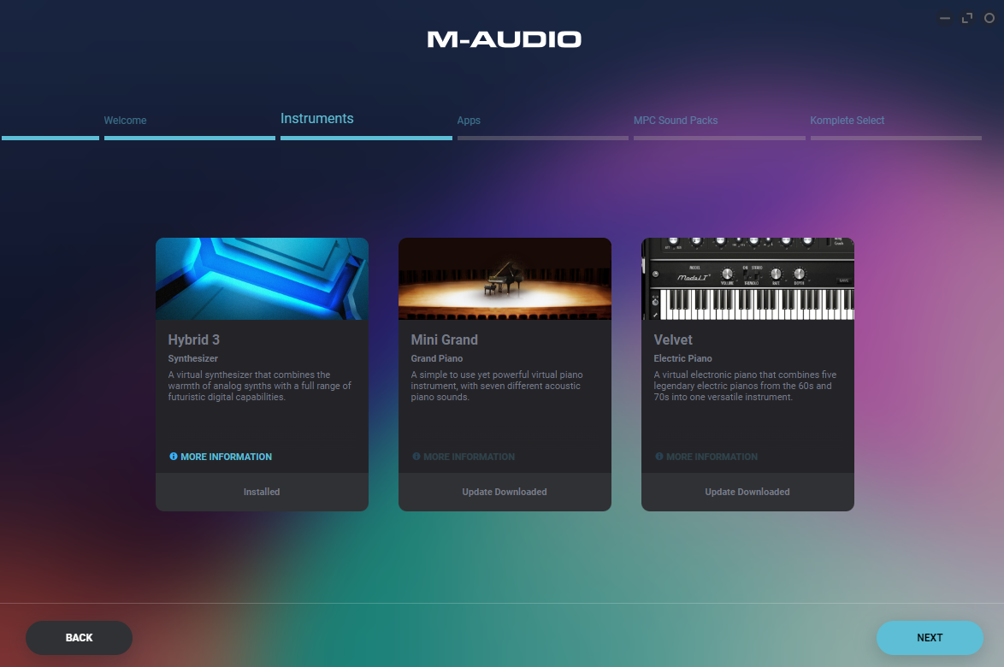Click the Electric Piano subtitle label
The width and height of the screenshot is (1004, 667).
click(x=682, y=358)
